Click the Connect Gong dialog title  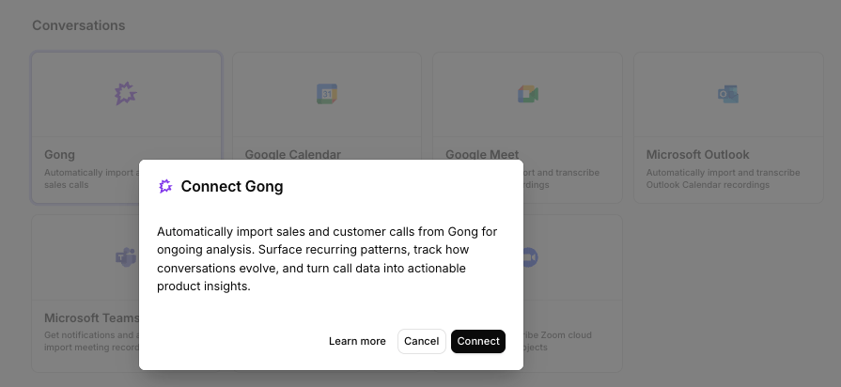[232, 186]
